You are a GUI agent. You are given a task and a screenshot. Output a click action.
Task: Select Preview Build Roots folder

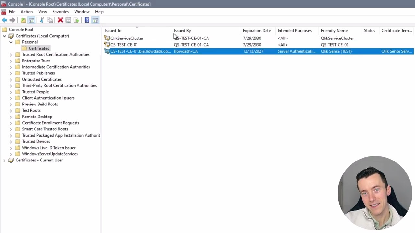[40, 104]
